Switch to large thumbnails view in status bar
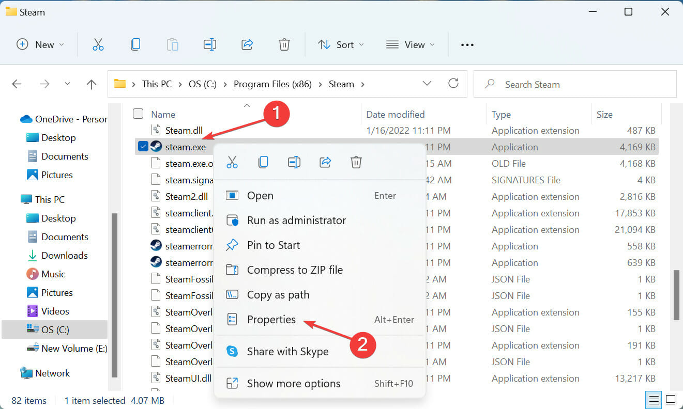The width and height of the screenshot is (683, 409). click(x=671, y=400)
